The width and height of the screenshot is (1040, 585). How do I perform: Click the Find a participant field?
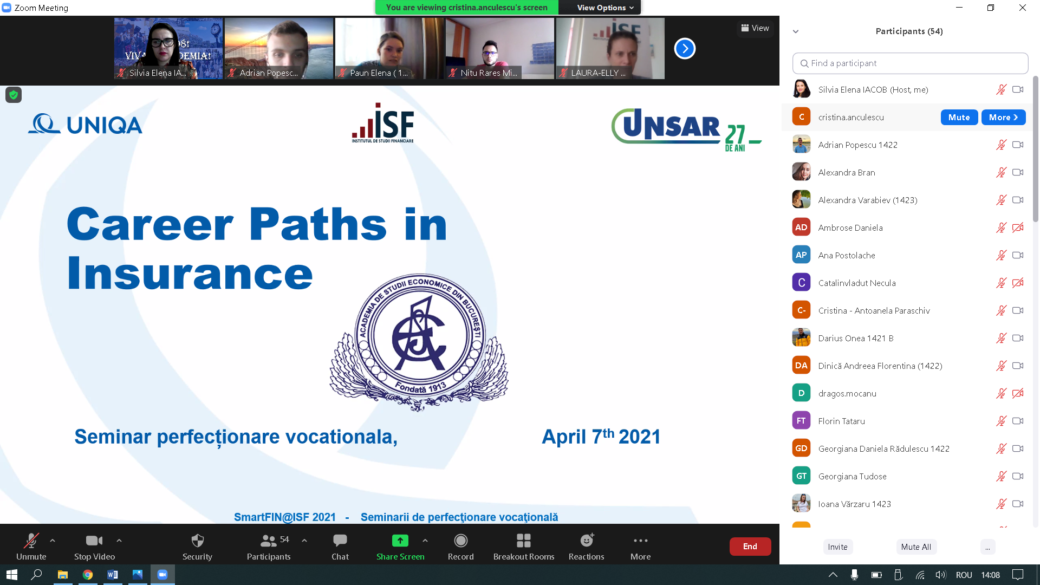[x=910, y=63]
